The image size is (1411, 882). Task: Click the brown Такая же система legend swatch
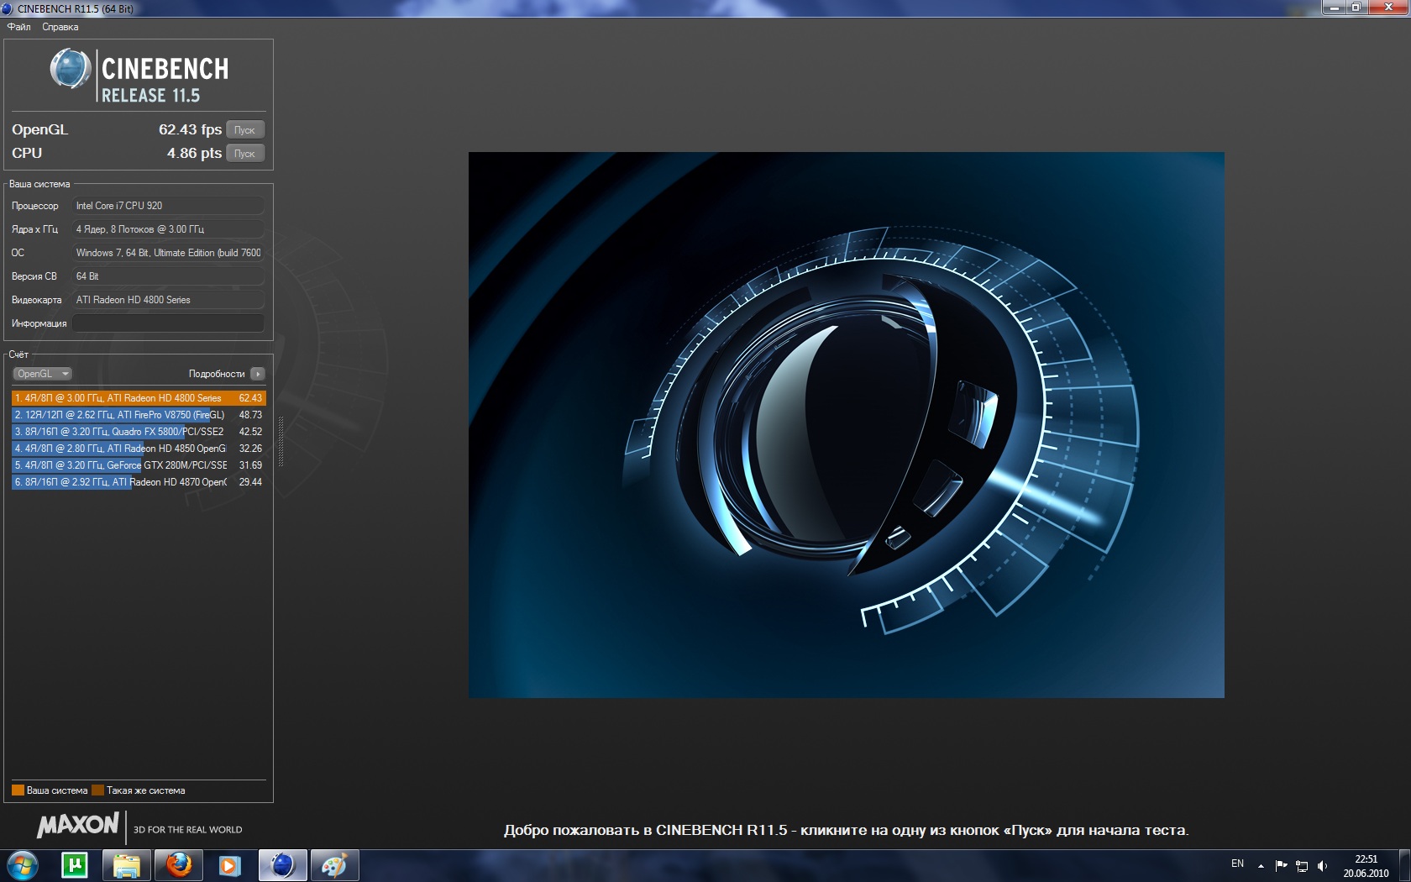(97, 790)
